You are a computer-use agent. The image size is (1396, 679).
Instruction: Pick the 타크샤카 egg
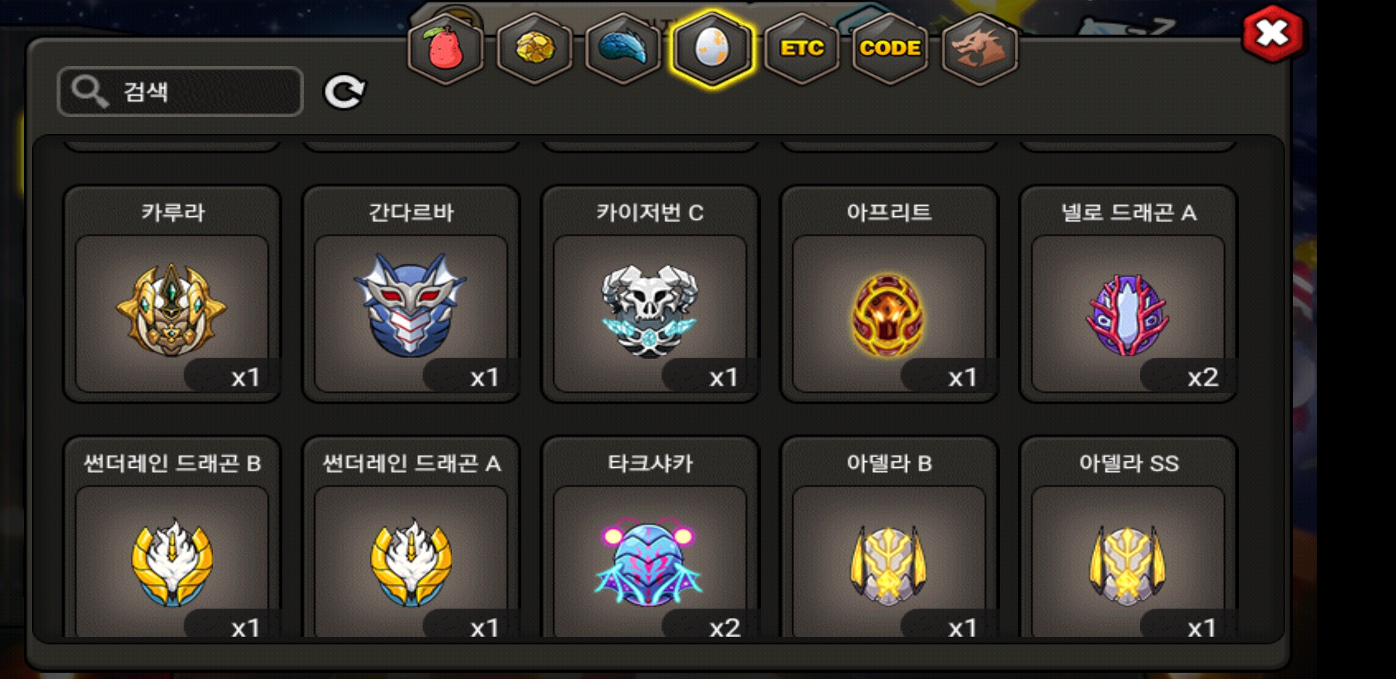click(650, 537)
